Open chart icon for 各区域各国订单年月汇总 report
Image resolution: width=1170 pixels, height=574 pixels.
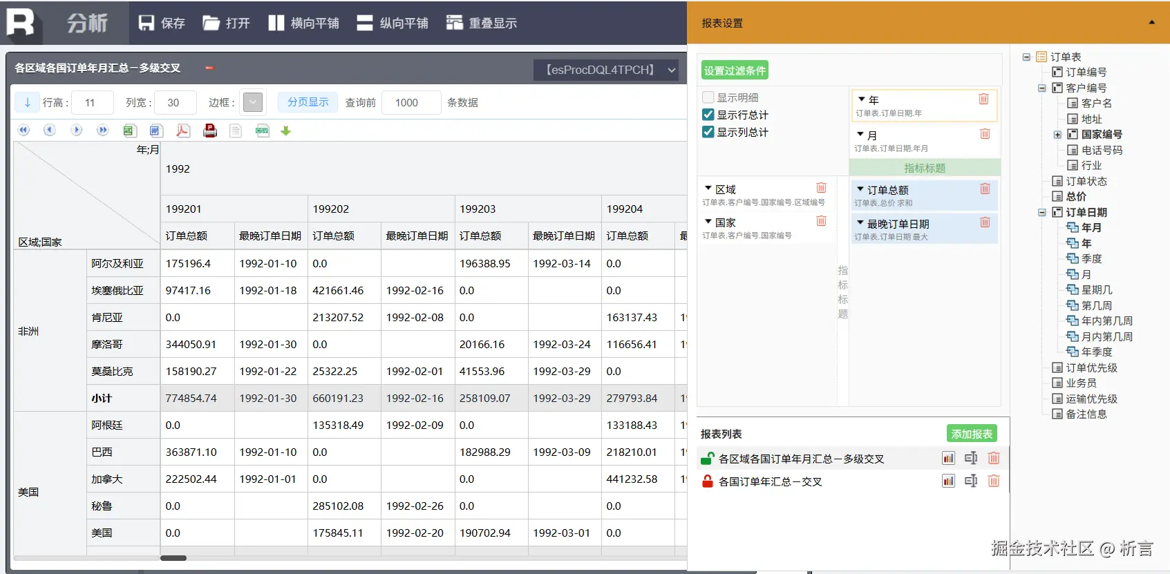point(948,458)
